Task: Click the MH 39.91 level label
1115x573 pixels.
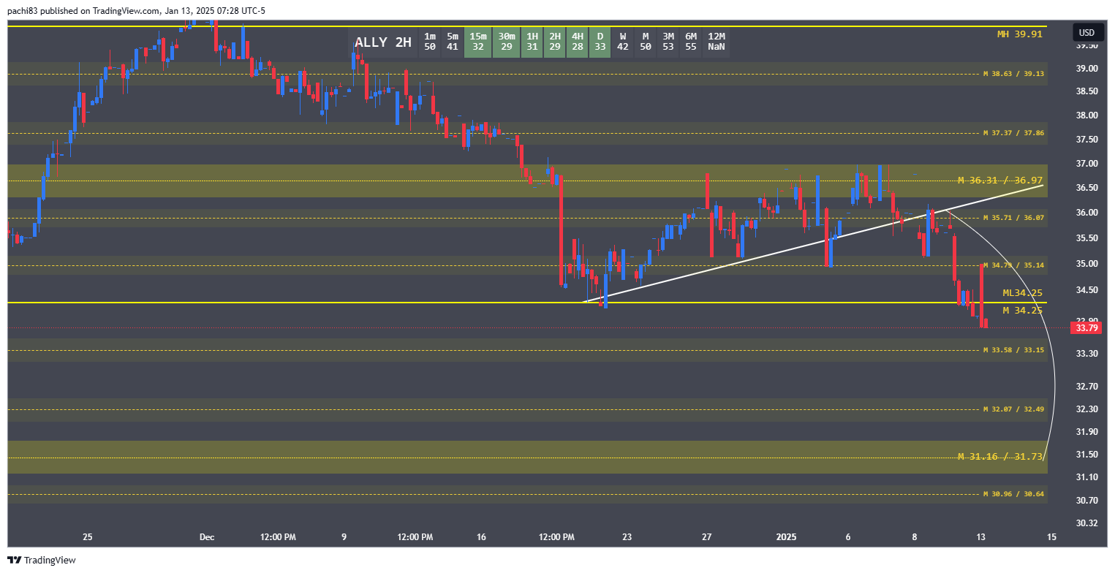Action: point(1019,34)
